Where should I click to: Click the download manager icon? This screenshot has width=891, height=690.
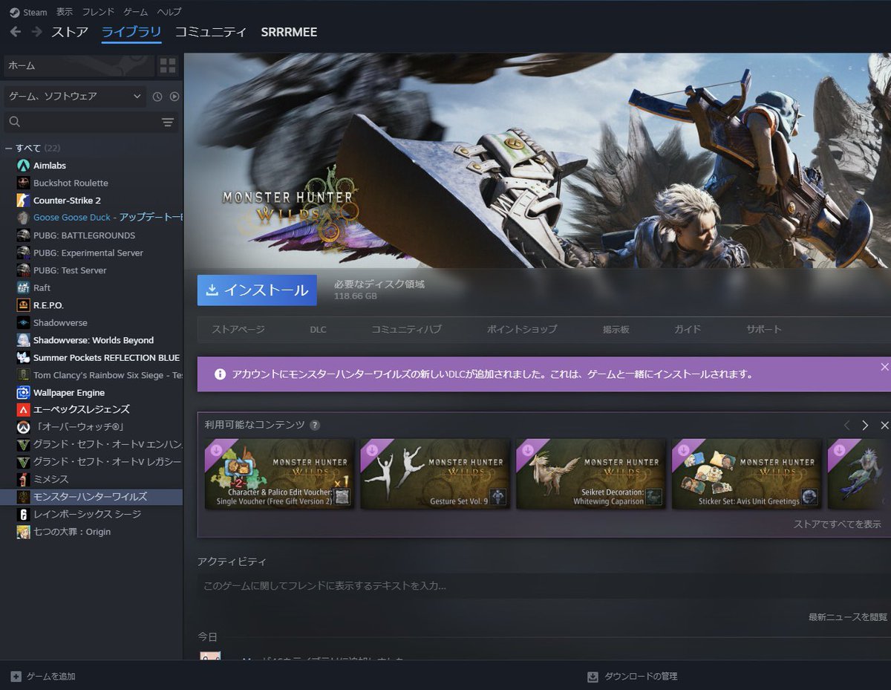tap(593, 677)
